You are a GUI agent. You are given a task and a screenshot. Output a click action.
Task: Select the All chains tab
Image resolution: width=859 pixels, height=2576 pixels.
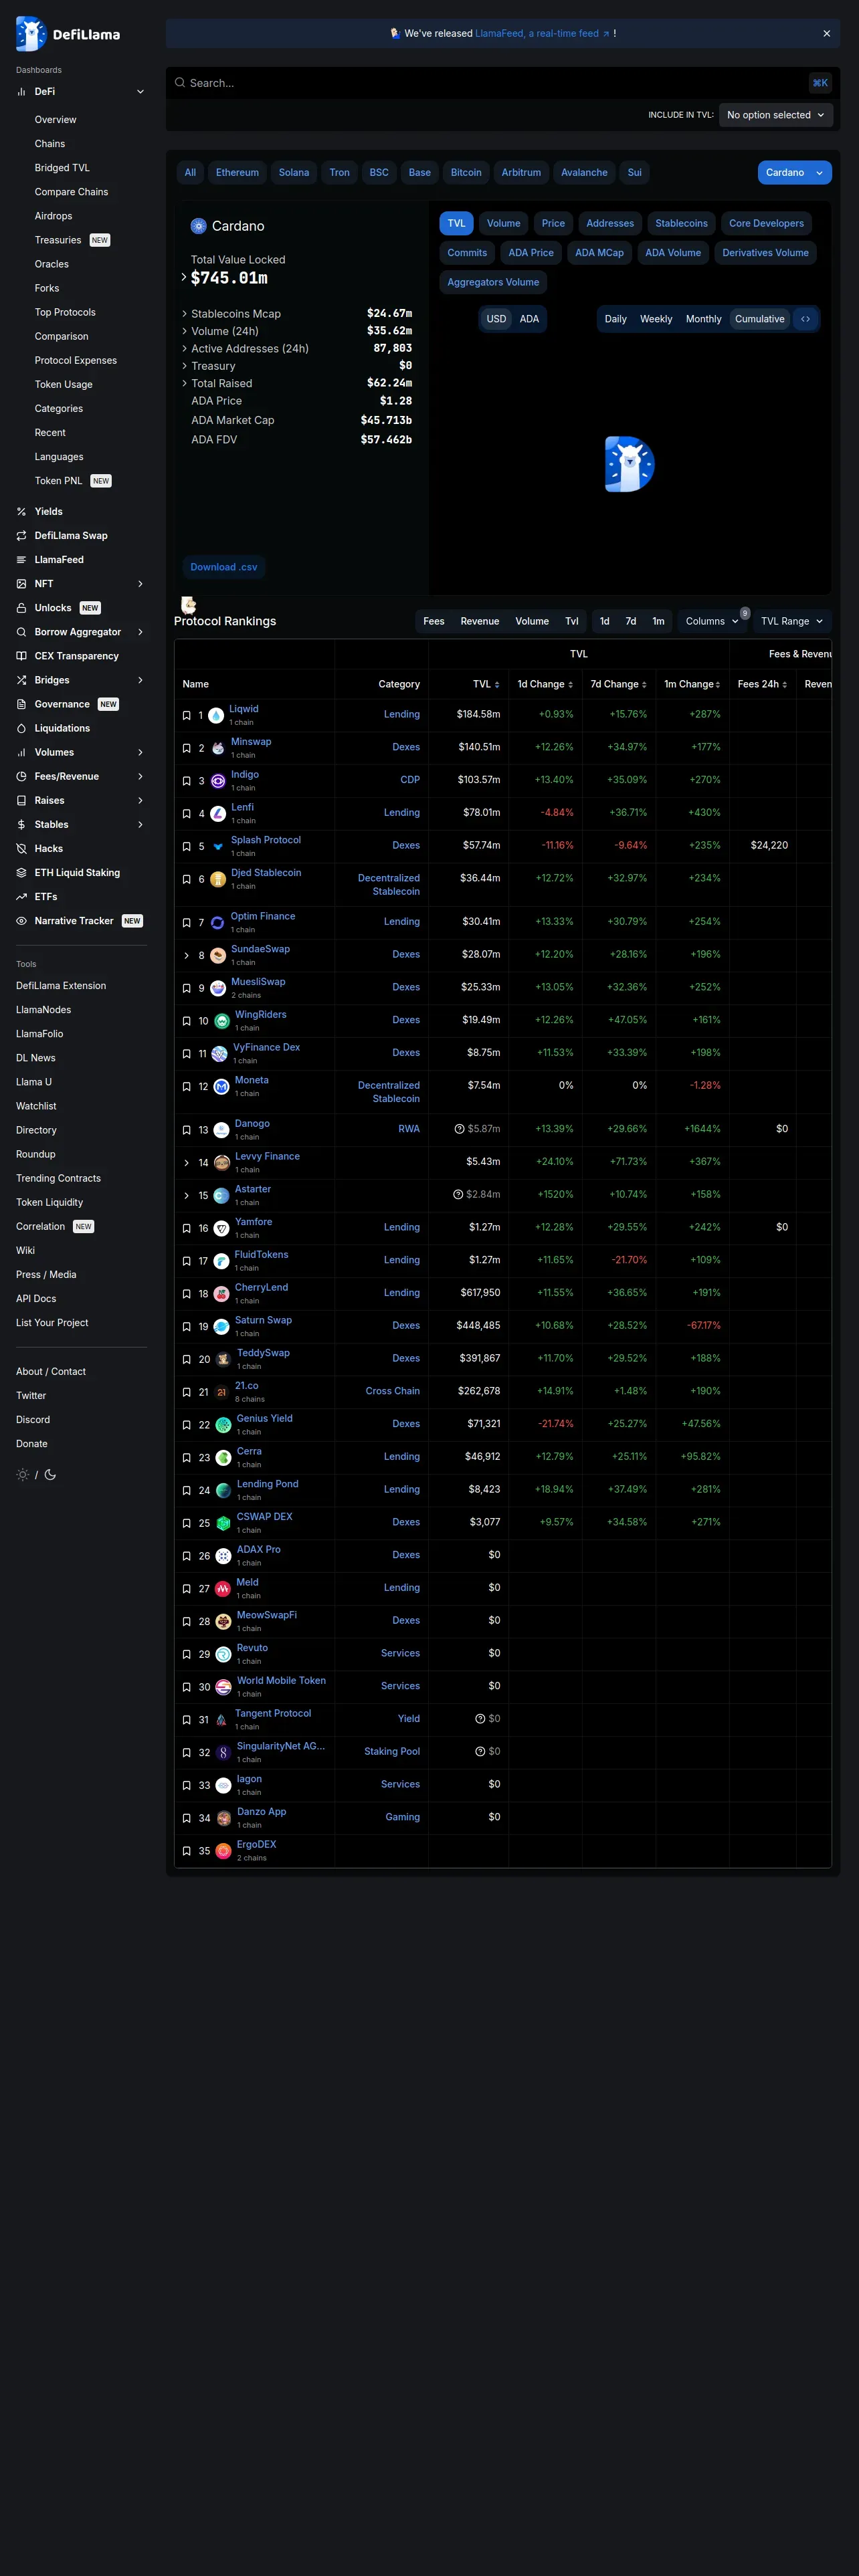tap(190, 172)
